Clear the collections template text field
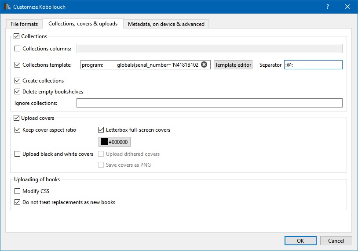The height and width of the screenshot is (251, 358). pyautogui.click(x=204, y=65)
